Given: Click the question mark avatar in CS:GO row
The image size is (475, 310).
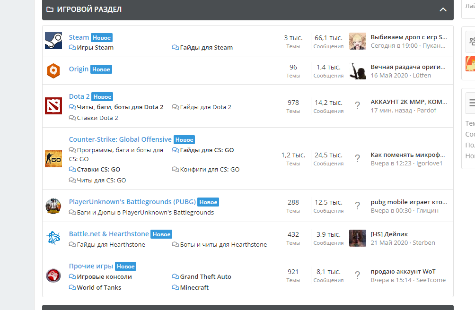Looking at the screenshot, I should (x=358, y=159).
